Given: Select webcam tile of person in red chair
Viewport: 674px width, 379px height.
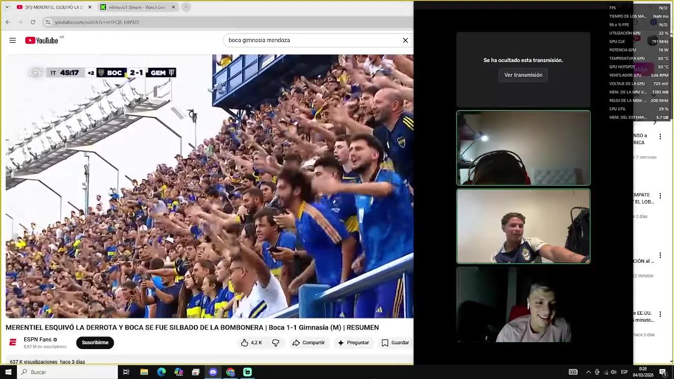Looking at the screenshot, I should click(523, 305).
